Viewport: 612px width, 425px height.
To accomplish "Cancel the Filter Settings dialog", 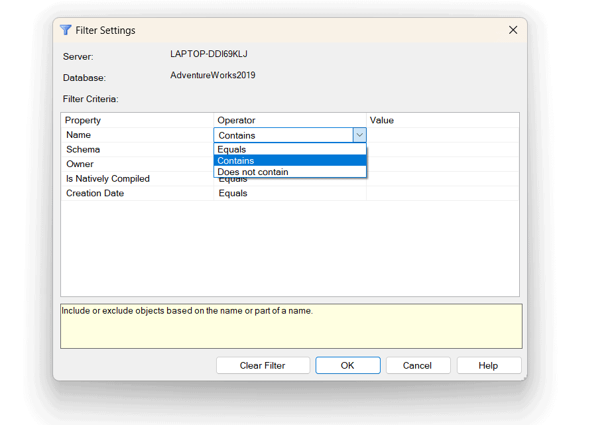I will coord(418,365).
